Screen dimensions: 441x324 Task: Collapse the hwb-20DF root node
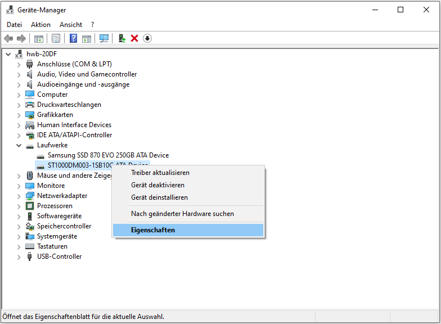point(8,54)
